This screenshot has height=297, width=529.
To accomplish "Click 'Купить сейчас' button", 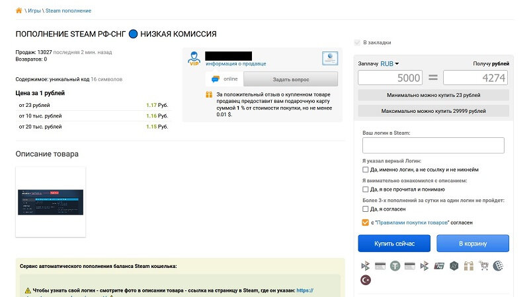I will [394, 243].
